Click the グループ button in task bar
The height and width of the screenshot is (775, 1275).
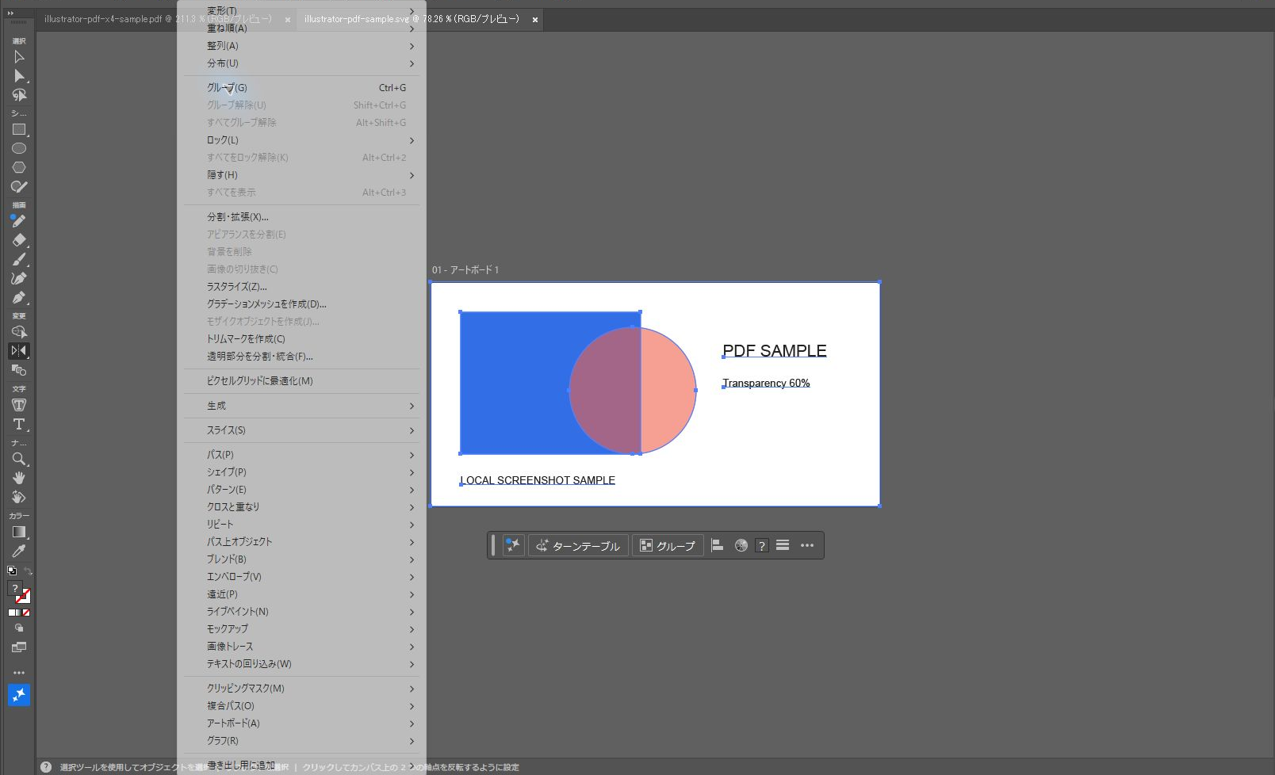(x=668, y=545)
